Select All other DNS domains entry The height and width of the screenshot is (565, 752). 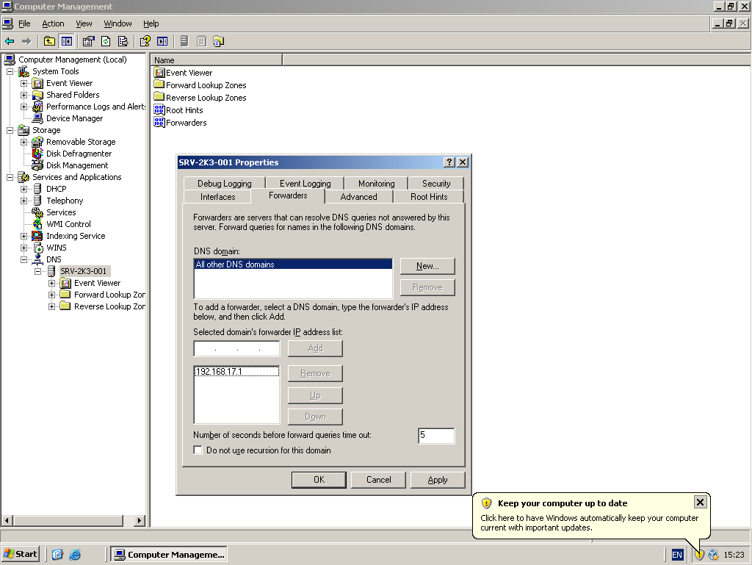(293, 264)
